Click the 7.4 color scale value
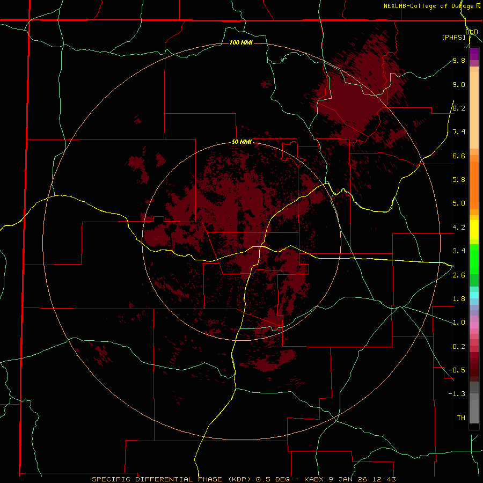This screenshot has height=483, width=483. click(459, 132)
